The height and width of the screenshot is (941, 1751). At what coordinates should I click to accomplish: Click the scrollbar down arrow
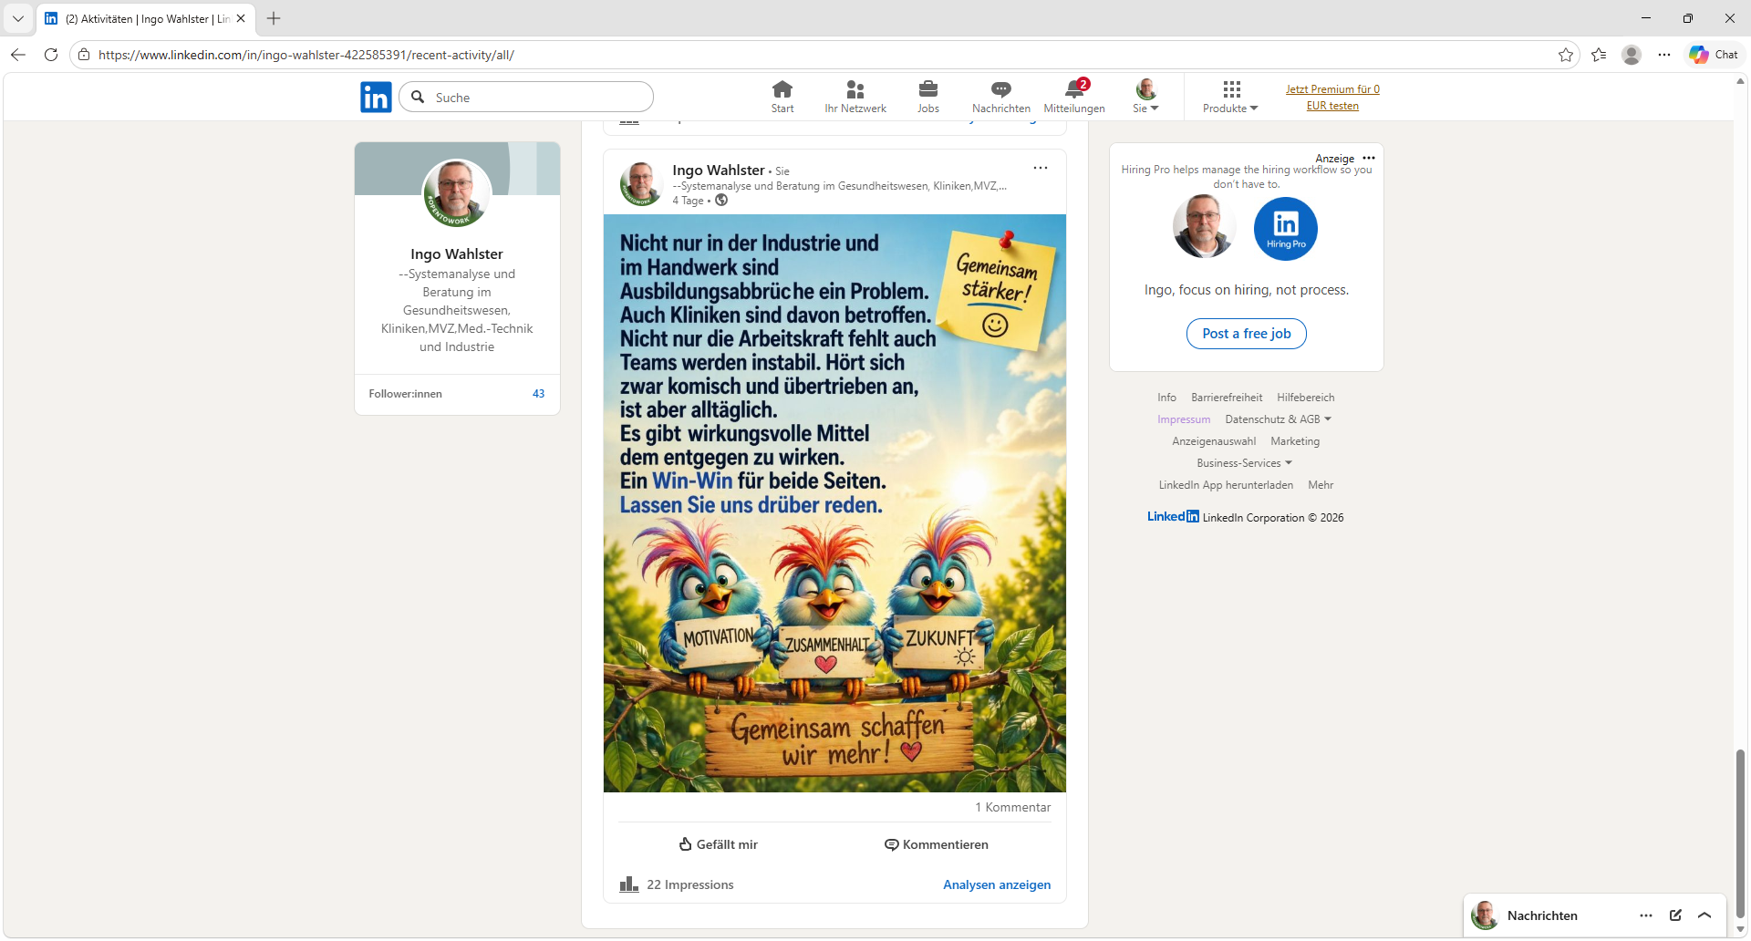point(1740,929)
